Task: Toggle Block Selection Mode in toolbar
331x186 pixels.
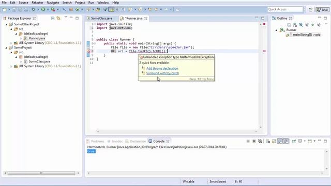Action: [x=117, y=9]
